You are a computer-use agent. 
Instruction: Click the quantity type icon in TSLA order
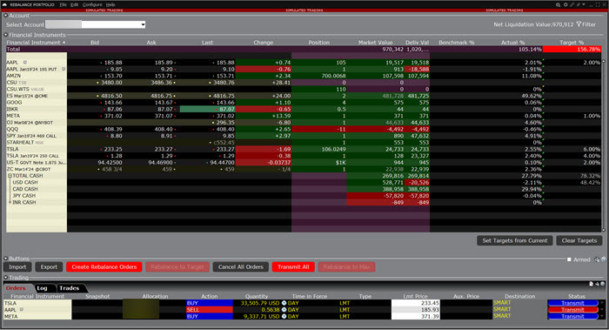284,303
